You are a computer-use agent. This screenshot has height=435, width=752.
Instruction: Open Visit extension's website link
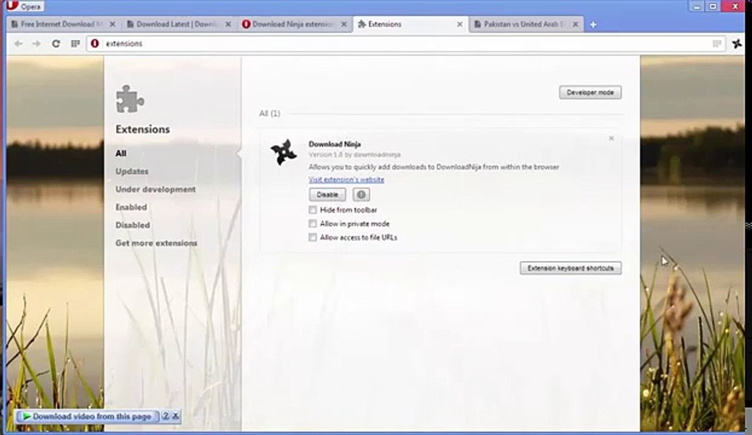(346, 179)
